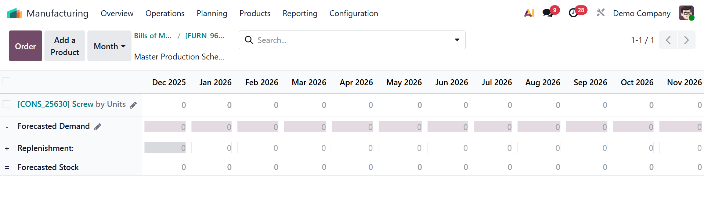Screen dimensions: 704x217
Task: Click the Jan 2026 Forecasted Demand cell
Action: pyautogui.click(x=212, y=127)
